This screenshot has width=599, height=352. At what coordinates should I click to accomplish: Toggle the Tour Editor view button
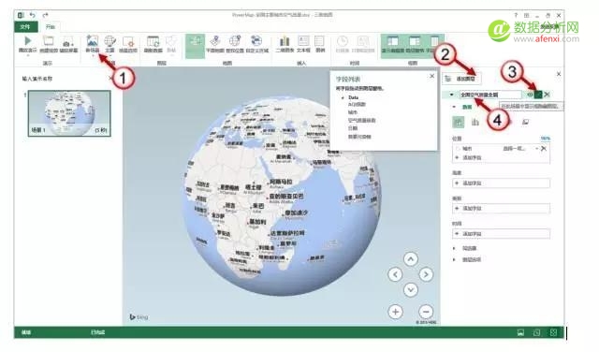pyautogui.click(x=392, y=45)
